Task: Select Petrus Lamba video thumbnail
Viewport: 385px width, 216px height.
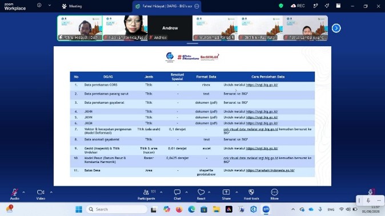Action: 305,28
